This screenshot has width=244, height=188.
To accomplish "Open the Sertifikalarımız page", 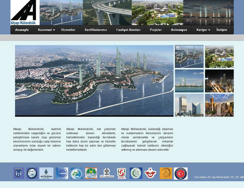I will point(96,30).
